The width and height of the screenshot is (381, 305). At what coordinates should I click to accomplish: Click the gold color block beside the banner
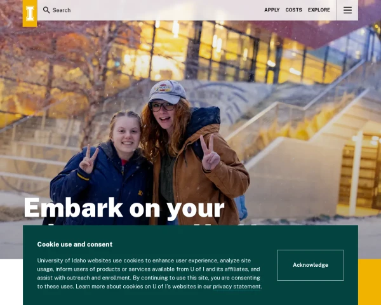(x=370, y=282)
